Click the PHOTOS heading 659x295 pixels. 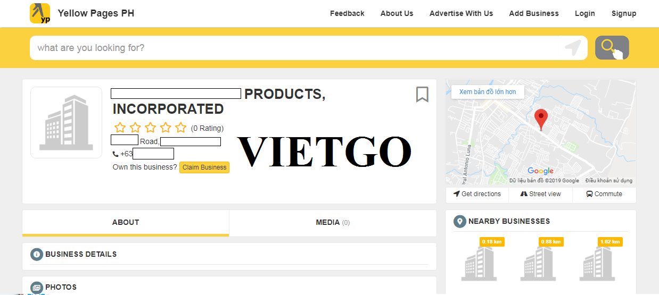tap(61, 287)
